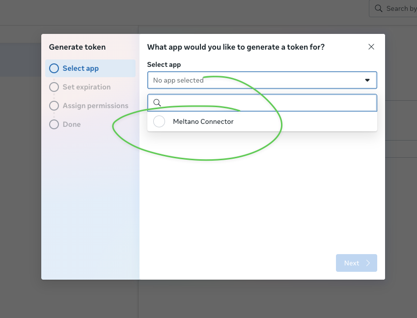Click the Next button
Screen dimensions: 417x318
356,263
